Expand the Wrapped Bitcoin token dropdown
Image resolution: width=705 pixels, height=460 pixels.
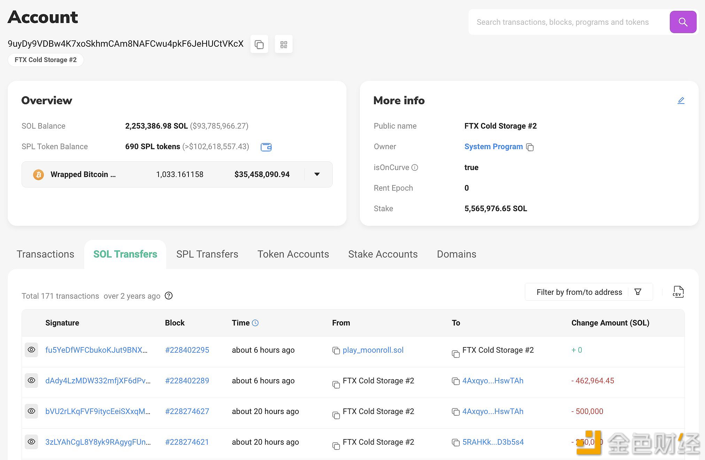click(x=317, y=174)
